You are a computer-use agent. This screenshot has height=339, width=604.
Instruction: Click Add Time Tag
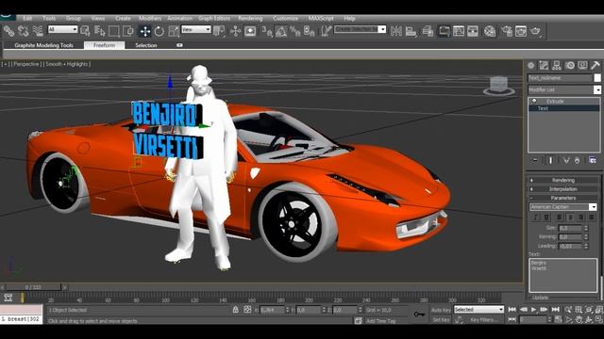tap(380, 320)
